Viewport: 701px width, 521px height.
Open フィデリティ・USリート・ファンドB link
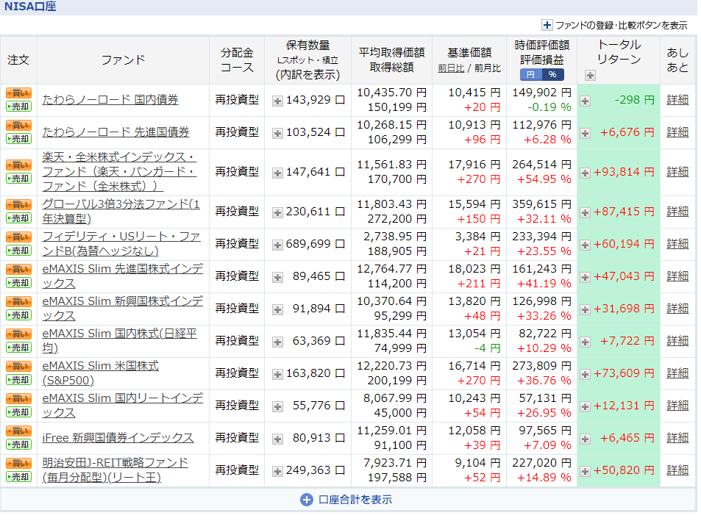coord(121,244)
